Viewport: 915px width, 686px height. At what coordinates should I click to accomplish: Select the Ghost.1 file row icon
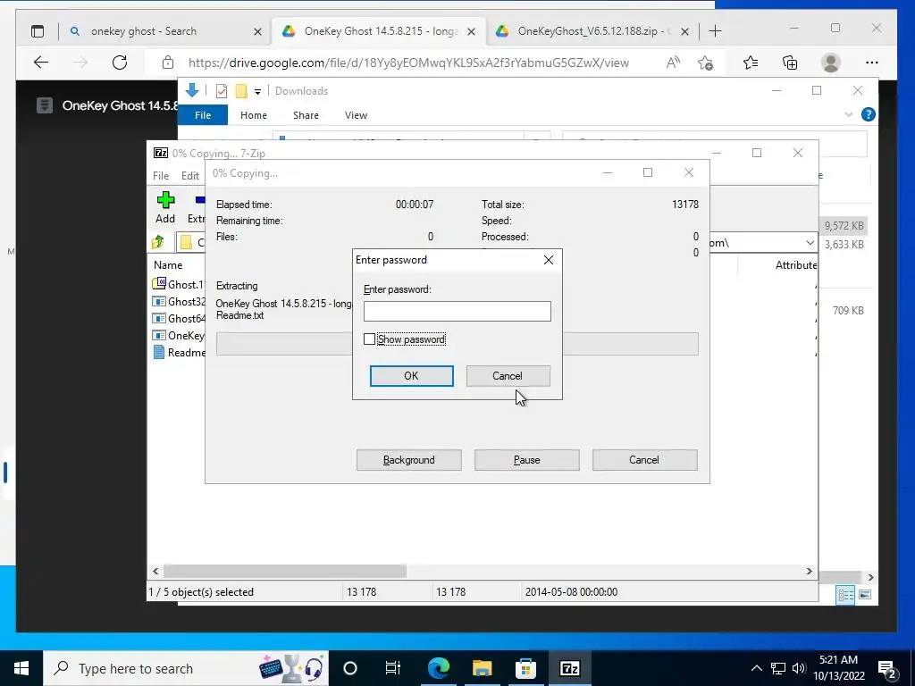(x=159, y=283)
